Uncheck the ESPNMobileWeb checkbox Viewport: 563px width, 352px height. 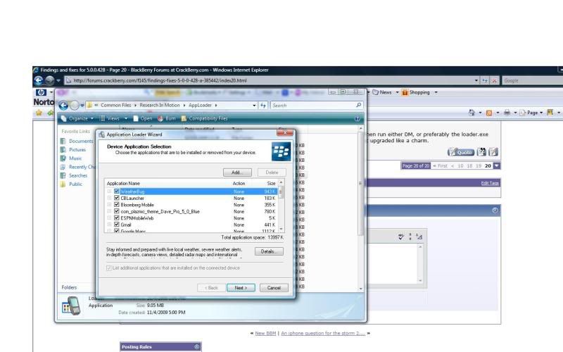coord(117,218)
